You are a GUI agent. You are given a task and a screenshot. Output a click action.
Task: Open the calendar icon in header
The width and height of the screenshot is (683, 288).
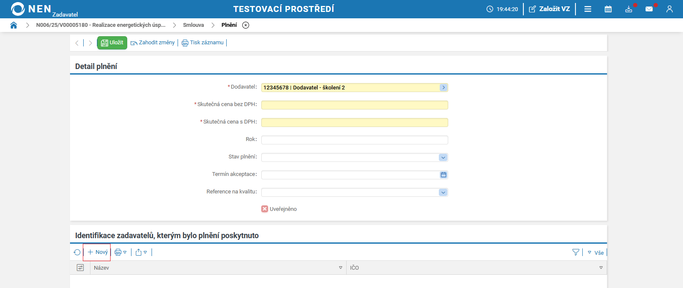click(608, 9)
